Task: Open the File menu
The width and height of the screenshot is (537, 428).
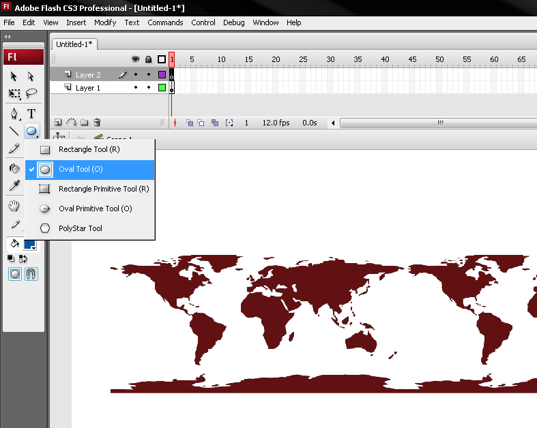Action: (x=10, y=22)
